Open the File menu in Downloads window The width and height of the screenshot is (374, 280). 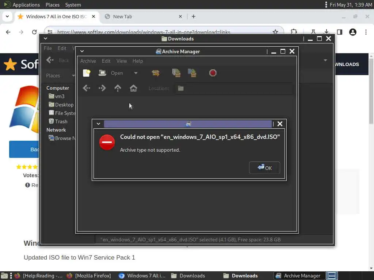(x=48, y=48)
